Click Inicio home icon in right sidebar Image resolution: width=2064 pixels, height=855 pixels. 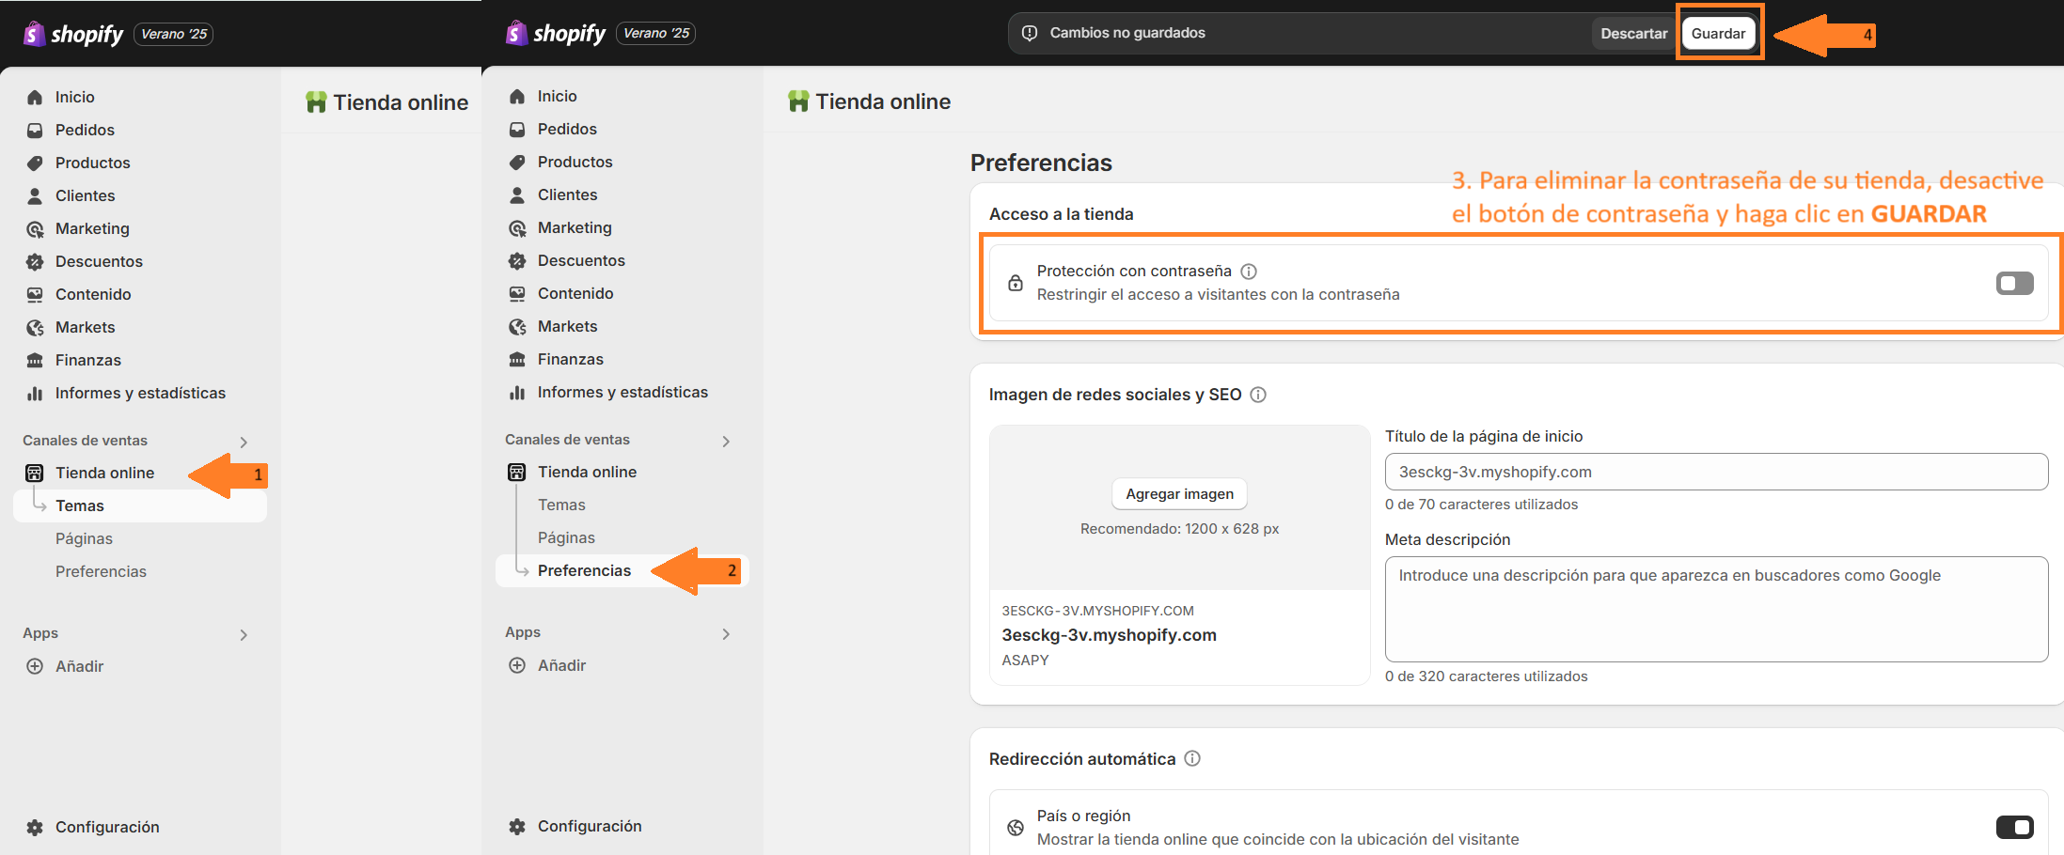[517, 96]
